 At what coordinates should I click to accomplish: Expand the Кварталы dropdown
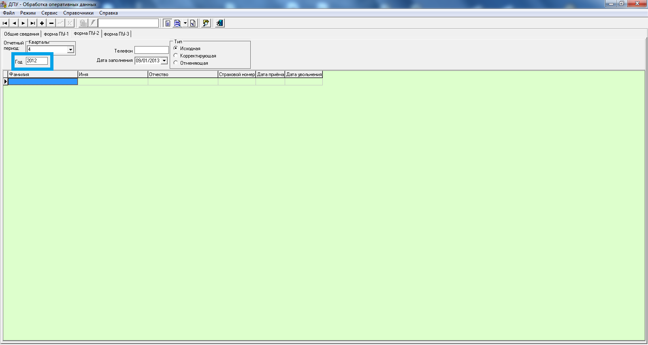pyautogui.click(x=70, y=50)
